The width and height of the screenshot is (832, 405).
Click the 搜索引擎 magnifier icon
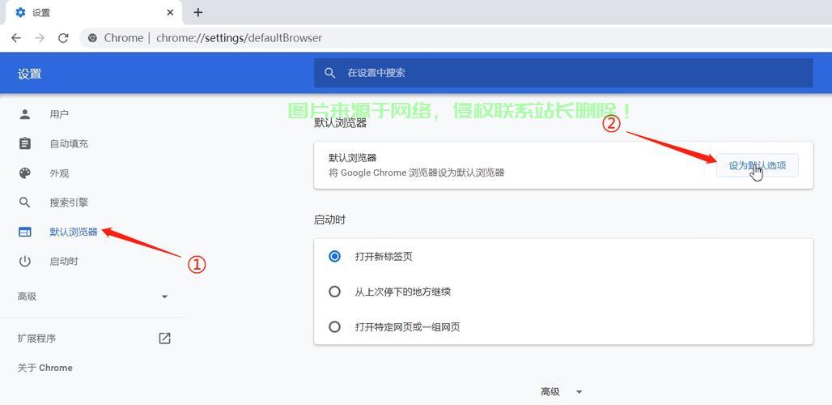pos(25,202)
